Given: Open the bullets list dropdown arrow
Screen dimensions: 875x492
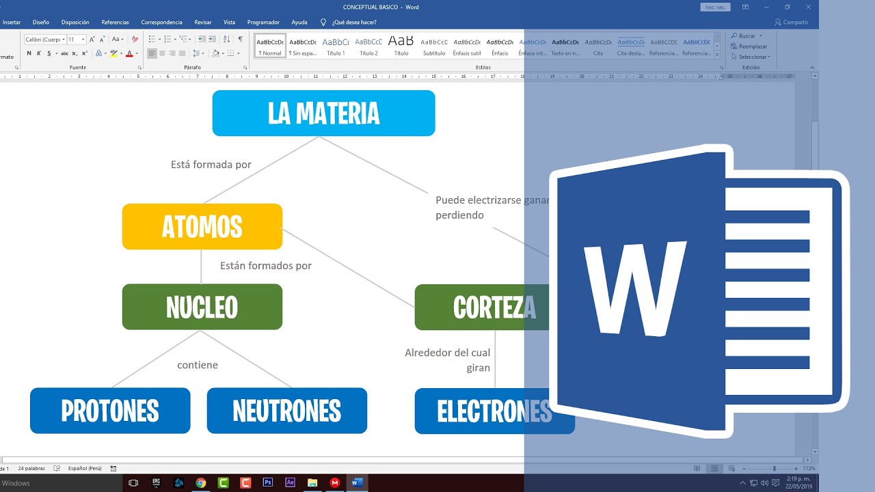Looking at the screenshot, I should tap(159, 40).
